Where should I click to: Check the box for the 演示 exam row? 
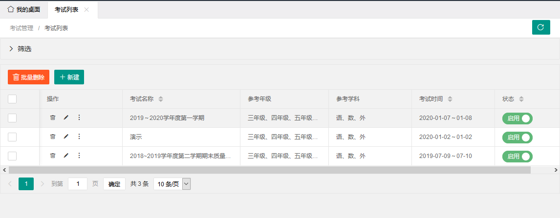point(12,137)
